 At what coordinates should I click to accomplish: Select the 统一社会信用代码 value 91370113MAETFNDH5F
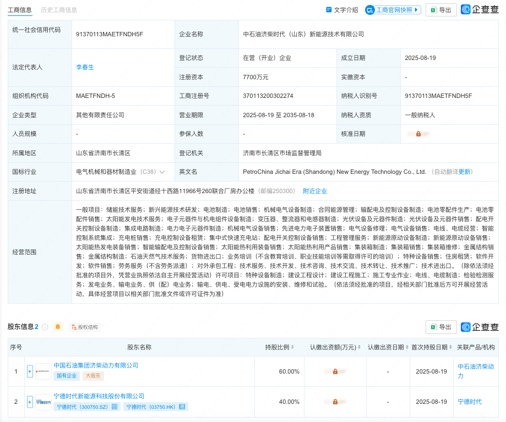click(x=110, y=34)
